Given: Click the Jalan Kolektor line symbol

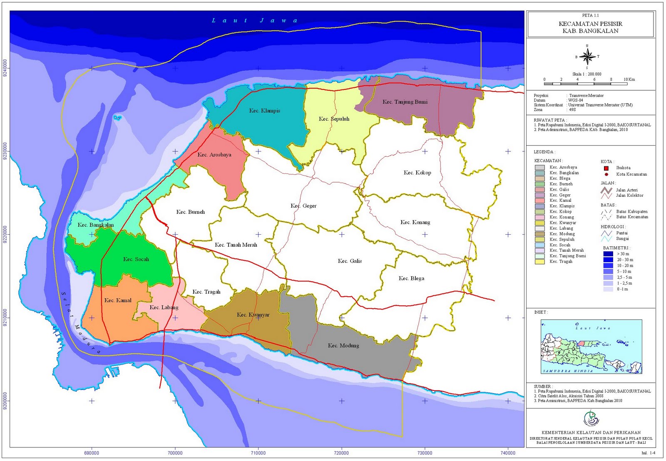Looking at the screenshot, I should [605, 196].
